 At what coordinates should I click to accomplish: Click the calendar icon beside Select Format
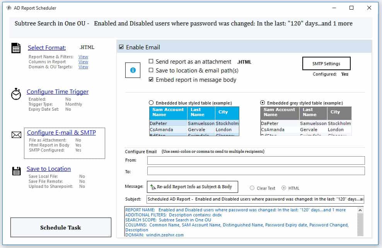(x=16, y=48)
